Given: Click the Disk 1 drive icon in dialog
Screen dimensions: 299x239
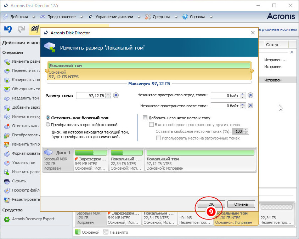Looking at the screenshot, I should click(48, 153).
